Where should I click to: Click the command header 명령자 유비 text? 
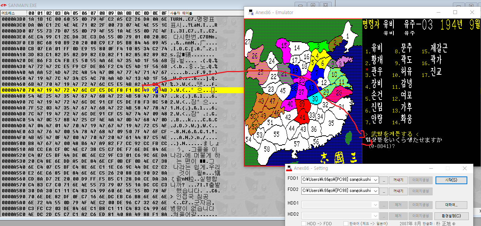tap(379, 25)
